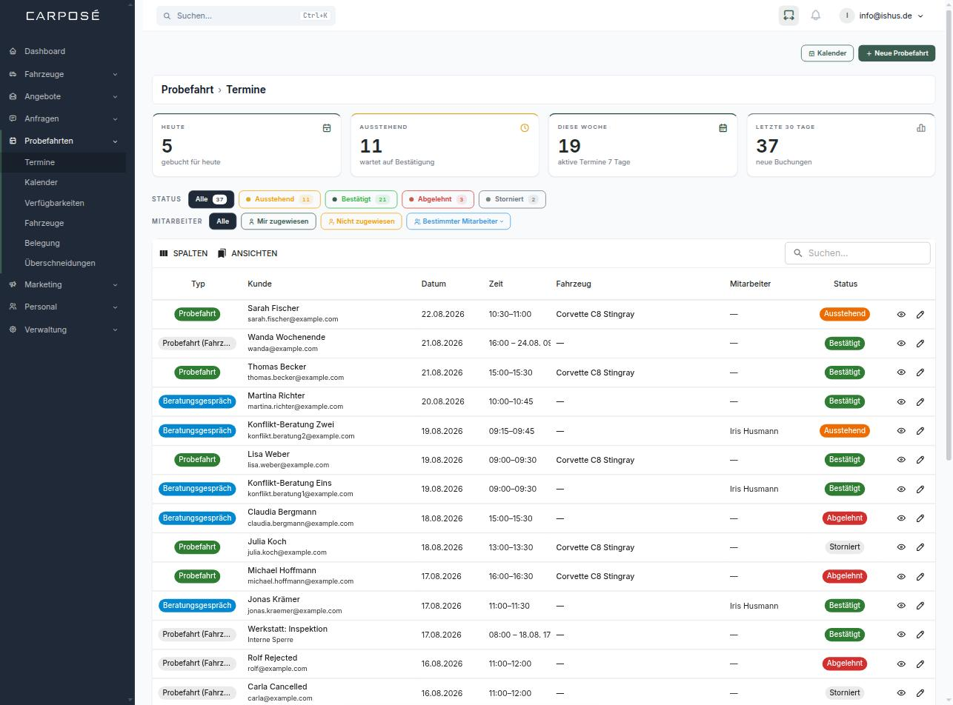This screenshot has height=705, width=953.
Task: Edit Julia Koch's cancelled appointment
Action: click(x=920, y=547)
